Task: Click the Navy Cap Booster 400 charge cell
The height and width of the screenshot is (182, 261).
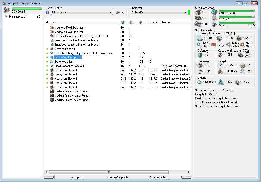Action: tap(174, 66)
